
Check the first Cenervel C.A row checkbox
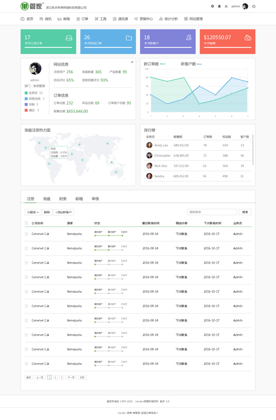click(26, 234)
